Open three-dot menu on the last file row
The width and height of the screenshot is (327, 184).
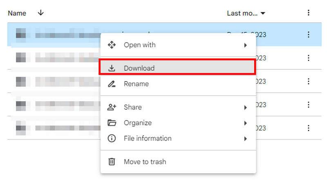point(309,128)
